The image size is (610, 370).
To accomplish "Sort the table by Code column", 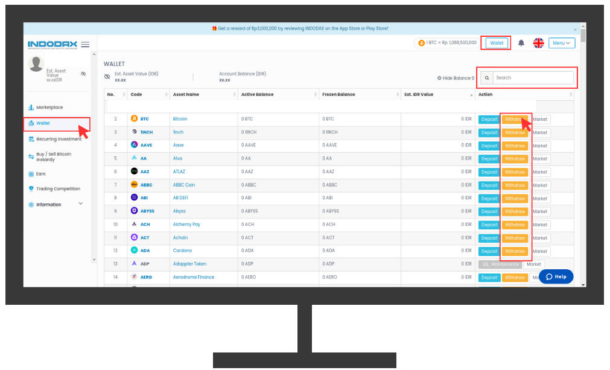I will click(148, 95).
